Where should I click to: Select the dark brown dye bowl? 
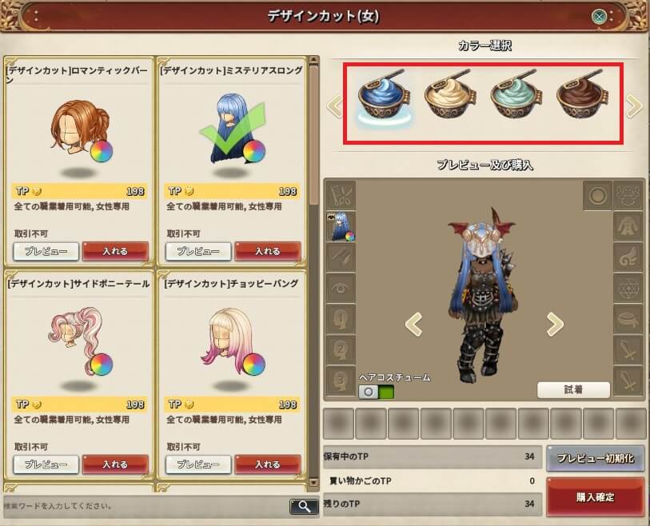(x=582, y=95)
